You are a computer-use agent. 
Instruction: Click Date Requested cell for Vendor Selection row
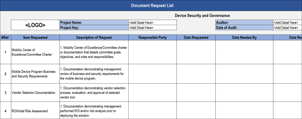(x=196, y=93)
